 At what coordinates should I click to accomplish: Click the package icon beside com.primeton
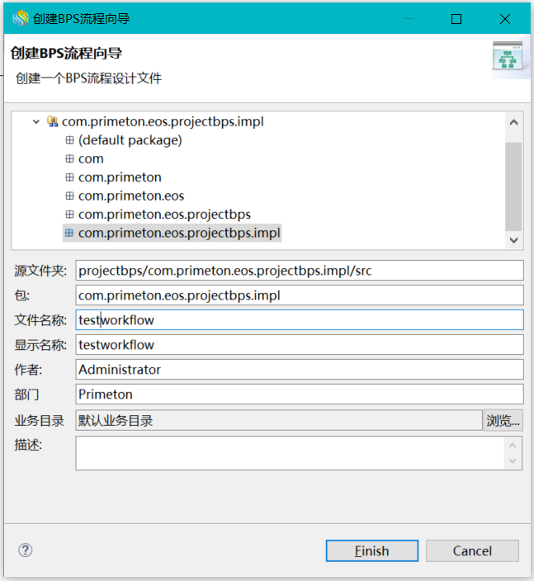[x=70, y=177]
